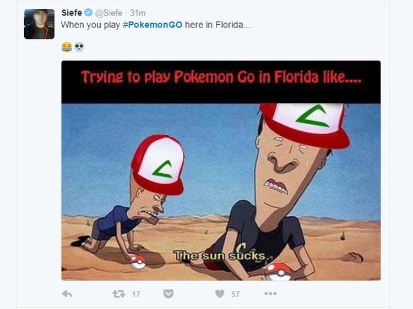The width and height of the screenshot is (413, 309).
Task: Click the right character's red and white cap
Action: (305, 125)
